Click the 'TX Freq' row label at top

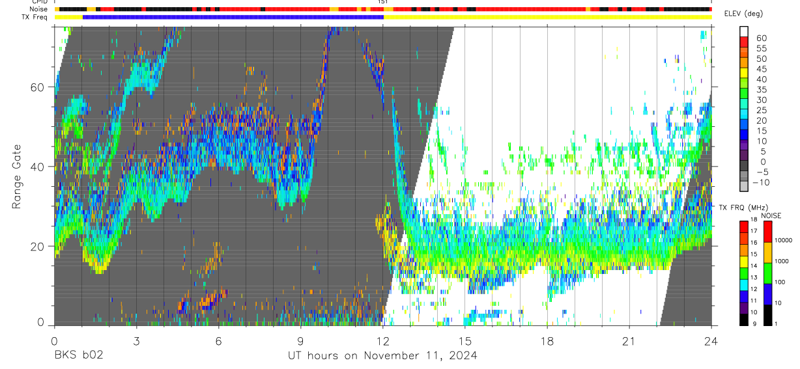coord(36,17)
